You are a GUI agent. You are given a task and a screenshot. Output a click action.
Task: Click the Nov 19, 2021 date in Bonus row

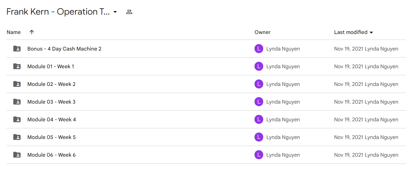point(348,49)
